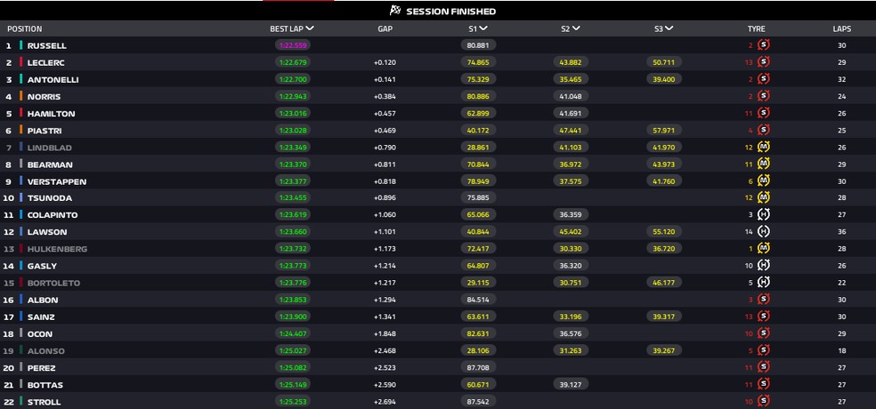Click Norris's gap value +0.384

click(385, 97)
